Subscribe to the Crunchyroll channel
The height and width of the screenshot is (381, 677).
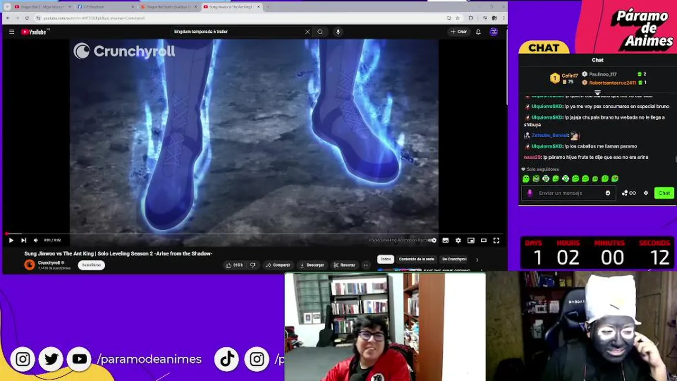[x=92, y=265]
